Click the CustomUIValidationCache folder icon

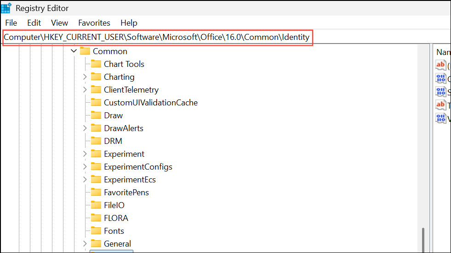(x=96, y=103)
